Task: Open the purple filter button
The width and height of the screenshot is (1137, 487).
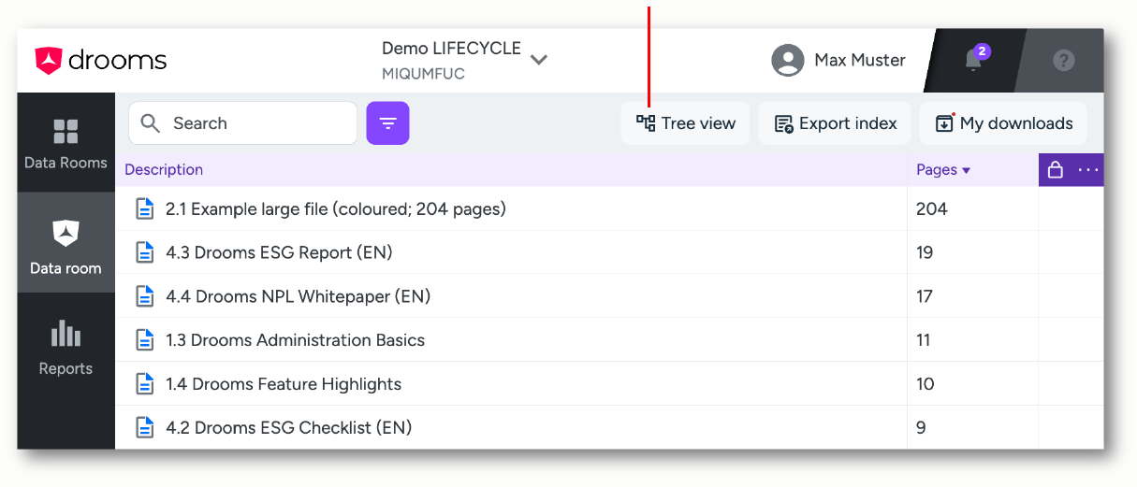Action: coord(387,123)
